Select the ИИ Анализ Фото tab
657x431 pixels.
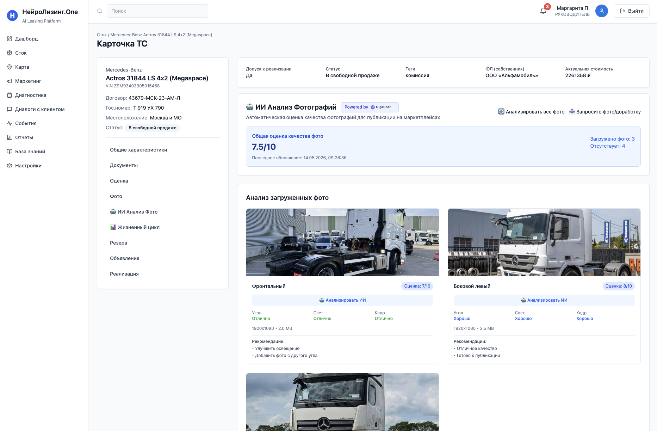(x=134, y=212)
